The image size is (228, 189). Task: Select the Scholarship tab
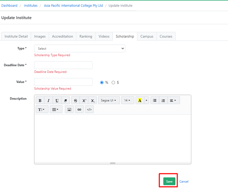(x=125, y=36)
